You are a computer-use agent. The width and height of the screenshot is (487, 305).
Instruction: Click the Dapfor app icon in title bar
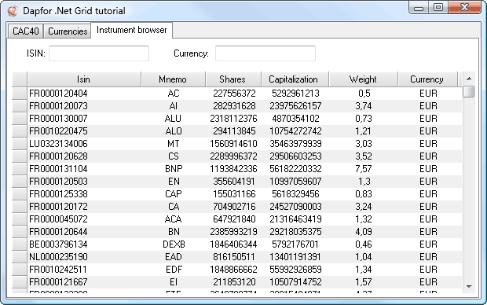[x=13, y=11]
